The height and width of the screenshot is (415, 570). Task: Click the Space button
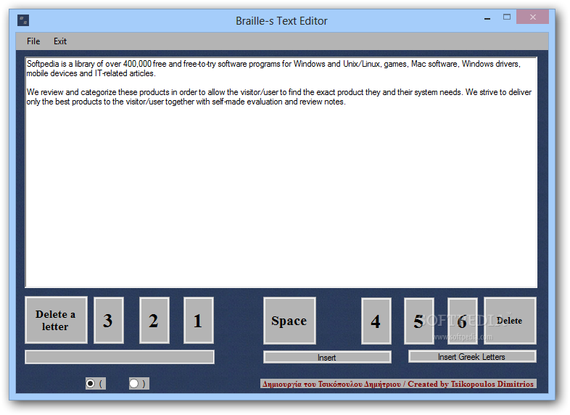pos(289,321)
